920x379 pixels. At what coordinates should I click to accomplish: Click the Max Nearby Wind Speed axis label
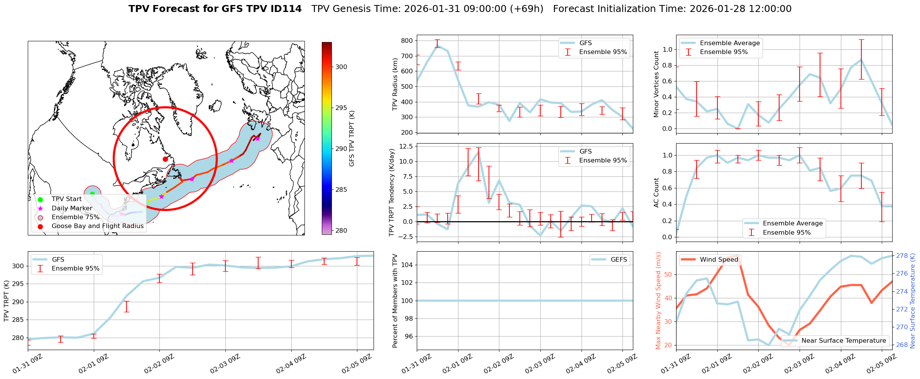click(658, 301)
